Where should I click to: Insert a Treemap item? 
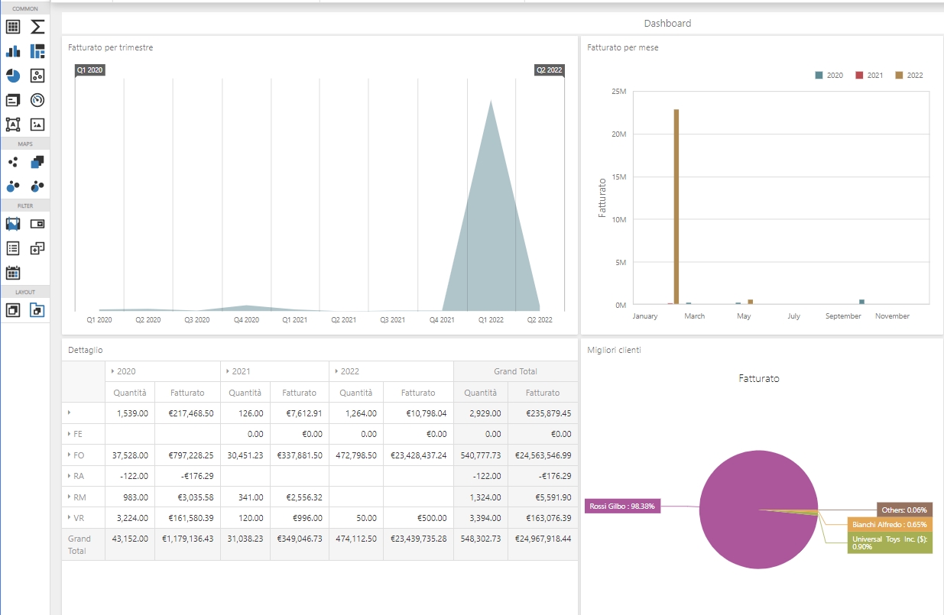(x=37, y=52)
